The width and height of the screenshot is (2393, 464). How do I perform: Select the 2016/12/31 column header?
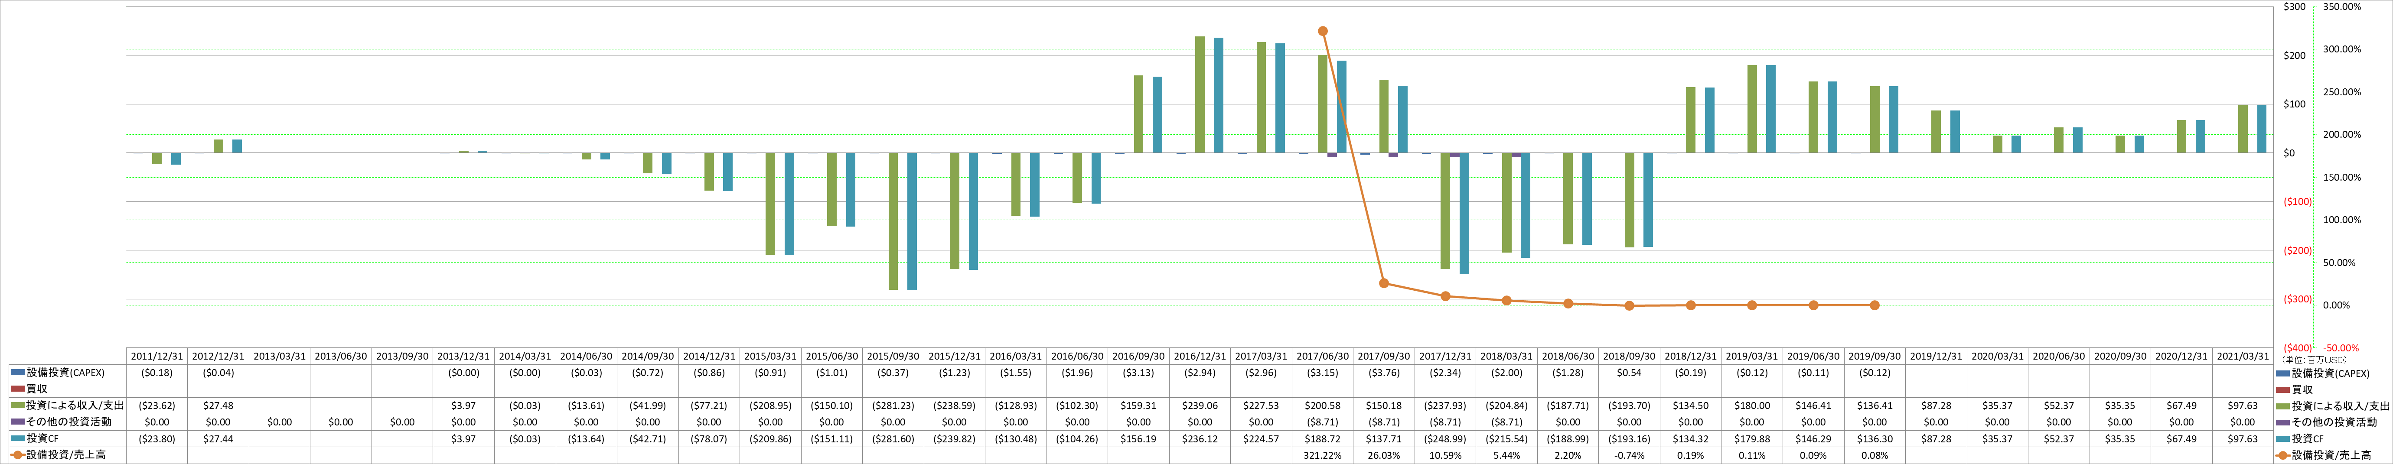pos(1200,357)
